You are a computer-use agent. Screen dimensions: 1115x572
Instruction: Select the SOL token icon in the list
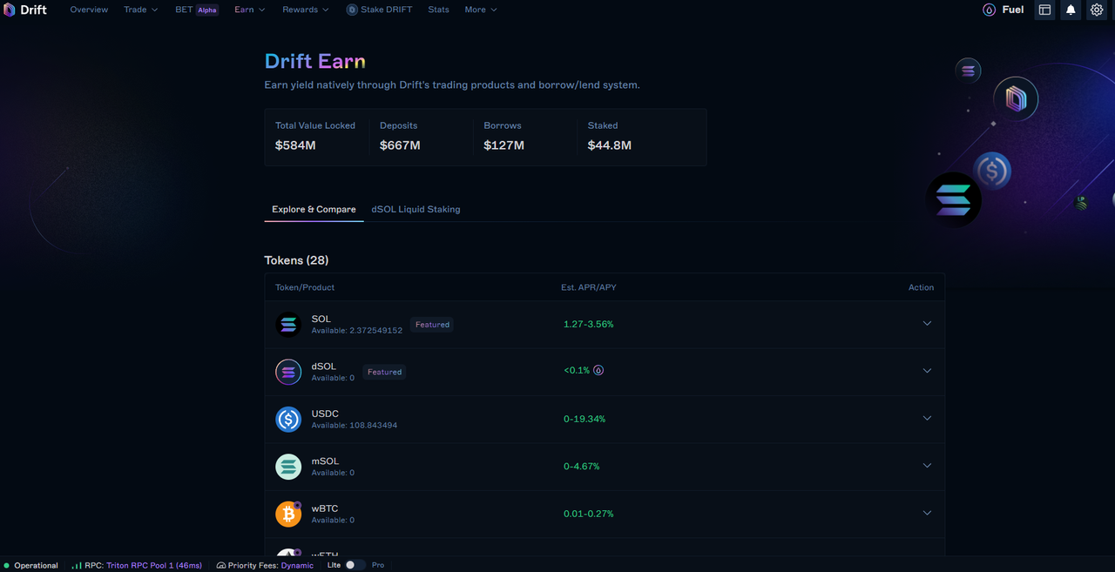[288, 324]
